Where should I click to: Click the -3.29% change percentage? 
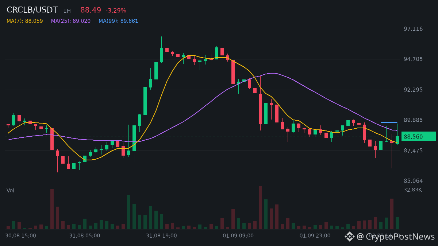pos(116,11)
